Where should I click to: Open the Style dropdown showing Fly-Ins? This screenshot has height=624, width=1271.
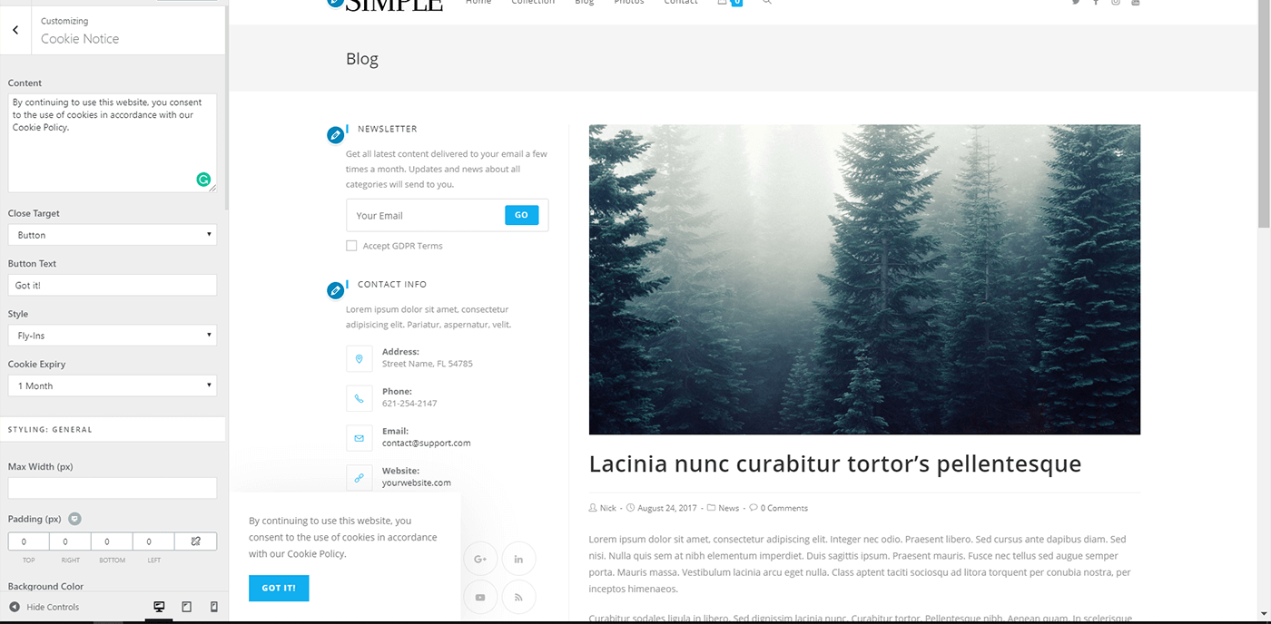pos(113,336)
